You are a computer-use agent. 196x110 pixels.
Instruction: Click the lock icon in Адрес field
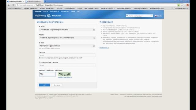[x=94, y=38]
